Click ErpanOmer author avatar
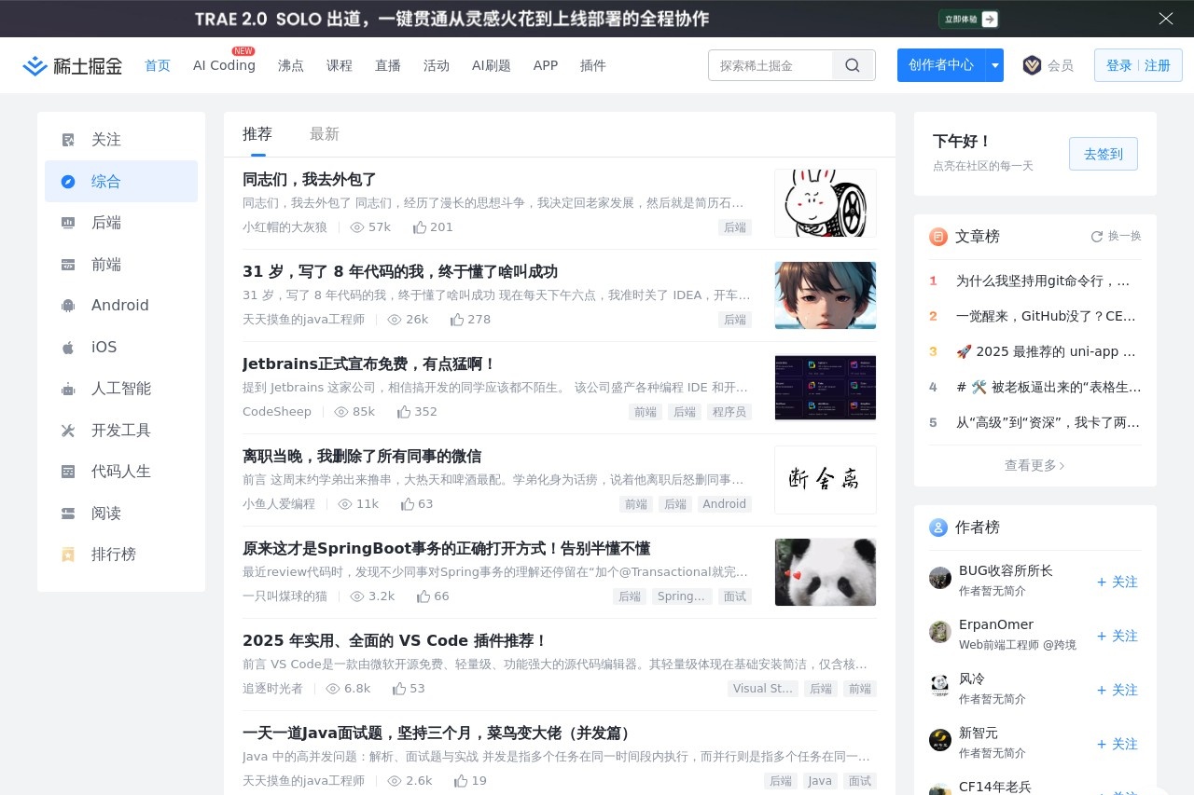 click(940, 632)
